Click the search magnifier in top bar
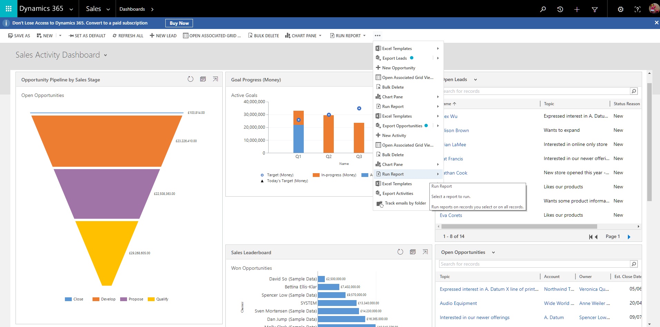Viewport: 660px width, 327px height. point(543,9)
